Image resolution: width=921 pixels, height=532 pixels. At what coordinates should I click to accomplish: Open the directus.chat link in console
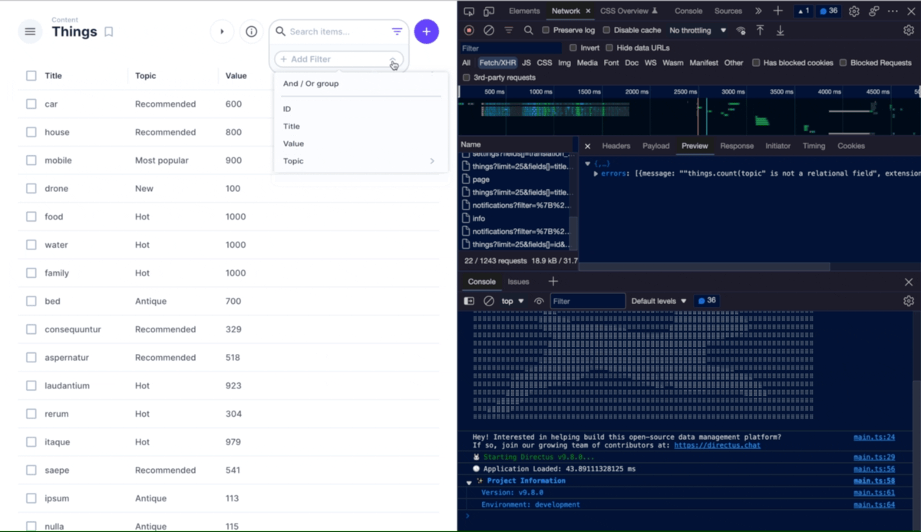pyautogui.click(x=718, y=445)
